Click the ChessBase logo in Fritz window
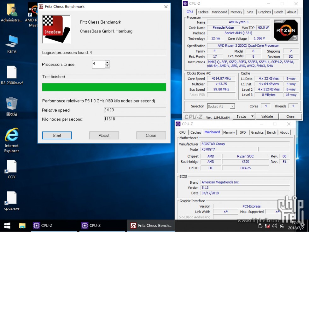The height and width of the screenshot is (312, 309). (56, 29)
